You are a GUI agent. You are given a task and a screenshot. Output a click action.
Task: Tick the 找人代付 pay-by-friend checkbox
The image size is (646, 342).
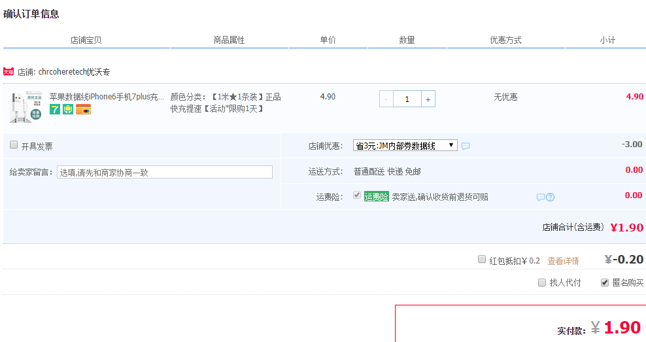542,282
